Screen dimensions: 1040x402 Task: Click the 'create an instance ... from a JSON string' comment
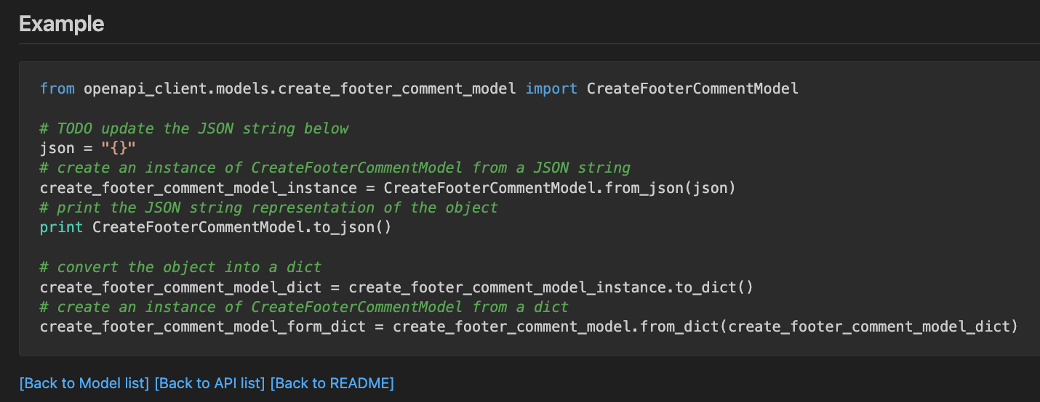[335, 168]
